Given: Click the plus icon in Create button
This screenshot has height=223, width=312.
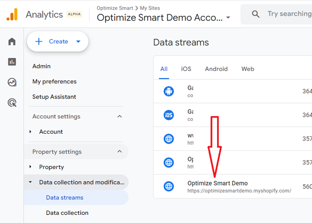Looking at the screenshot, I should pyautogui.click(x=39, y=41).
